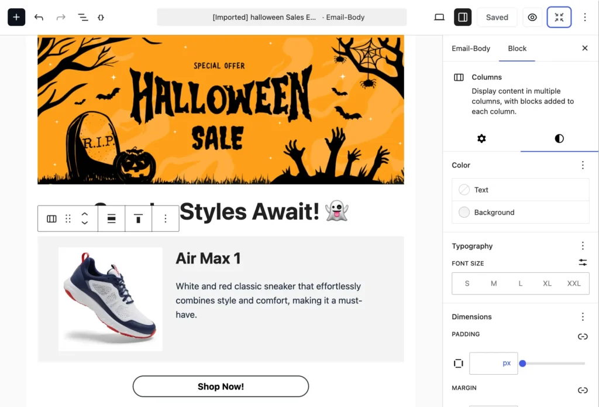This screenshot has height=407, width=599.
Task: Open block options from the block toolbar
Action: coord(166,218)
